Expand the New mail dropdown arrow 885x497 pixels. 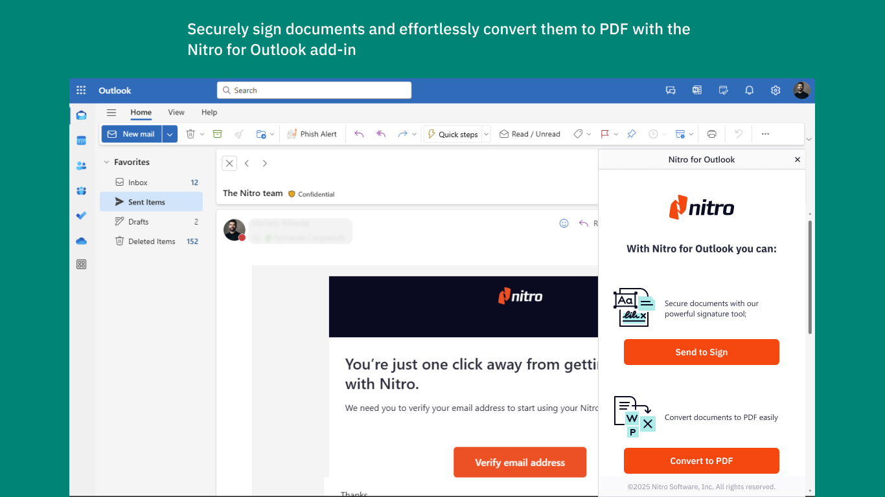point(170,134)
